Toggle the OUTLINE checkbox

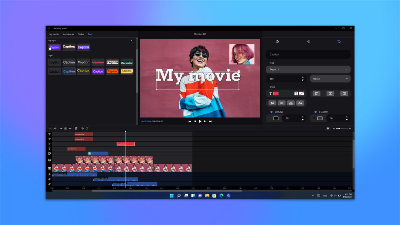[271, 112]
